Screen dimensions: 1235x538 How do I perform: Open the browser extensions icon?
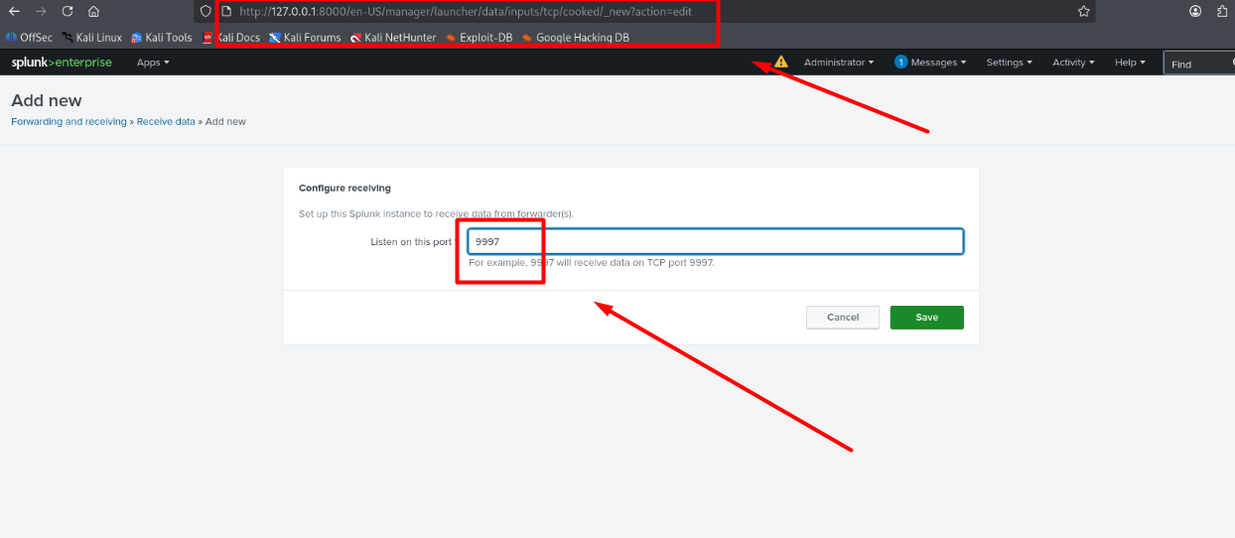click(1222, 11)
